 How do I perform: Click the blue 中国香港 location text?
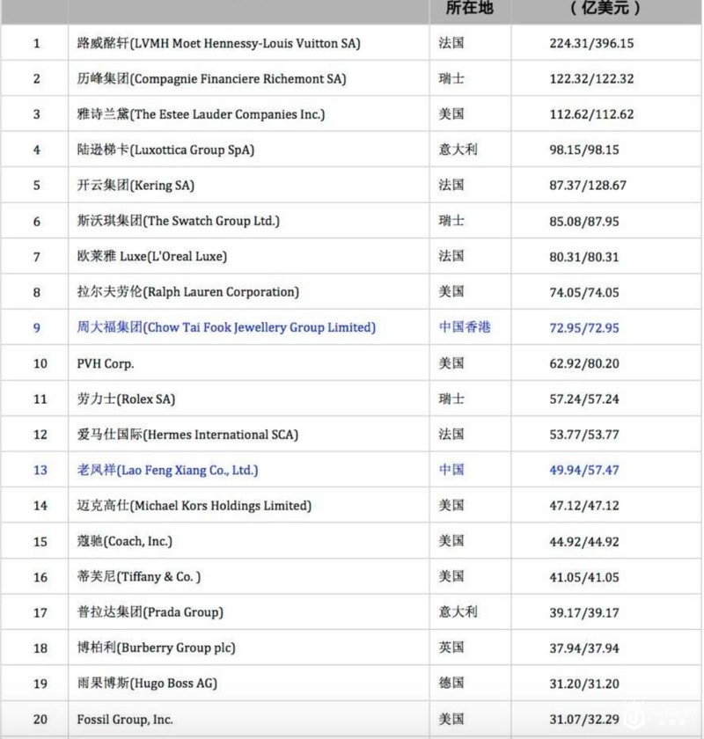point(465,327)
